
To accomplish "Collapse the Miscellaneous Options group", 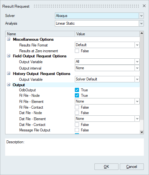I will pos(9,39).
